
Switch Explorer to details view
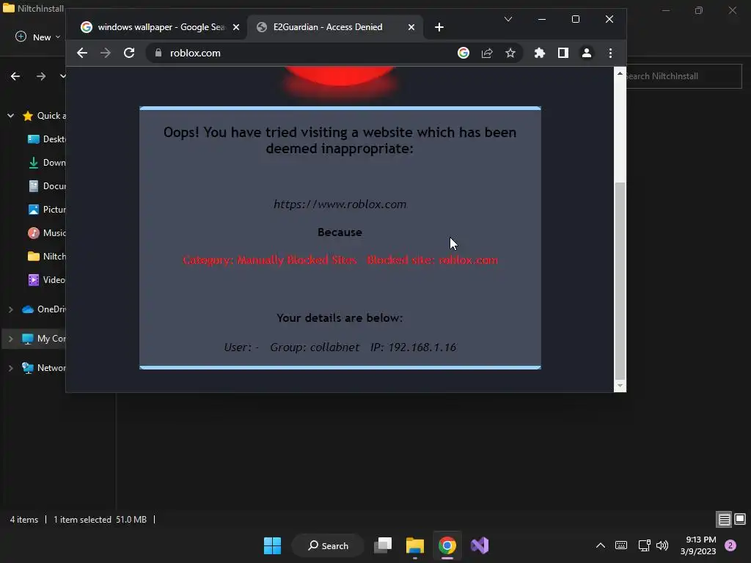click(724, 519)
